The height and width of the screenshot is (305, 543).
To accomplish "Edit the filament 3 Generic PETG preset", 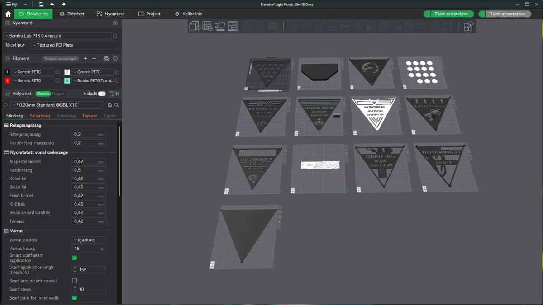I will point(57,80).
